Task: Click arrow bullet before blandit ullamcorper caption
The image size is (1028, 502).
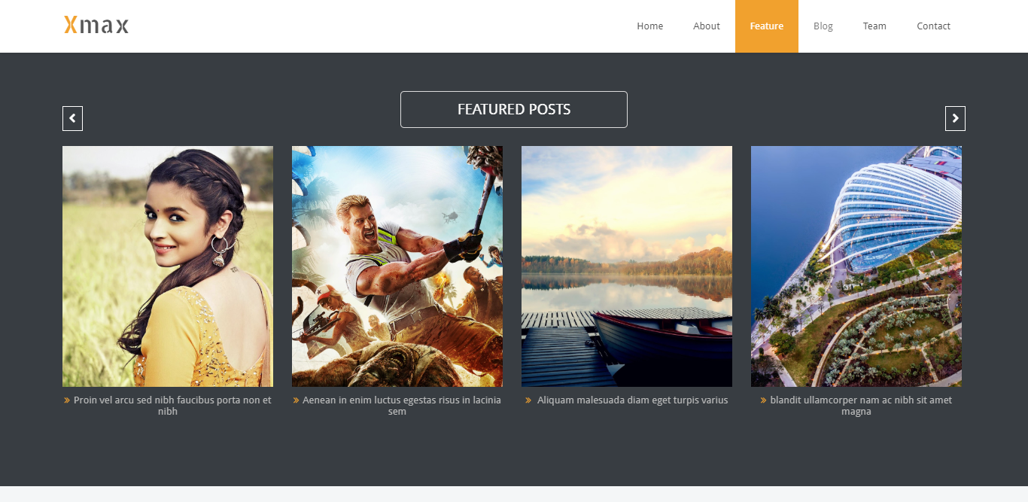Action: pos(763,400)
